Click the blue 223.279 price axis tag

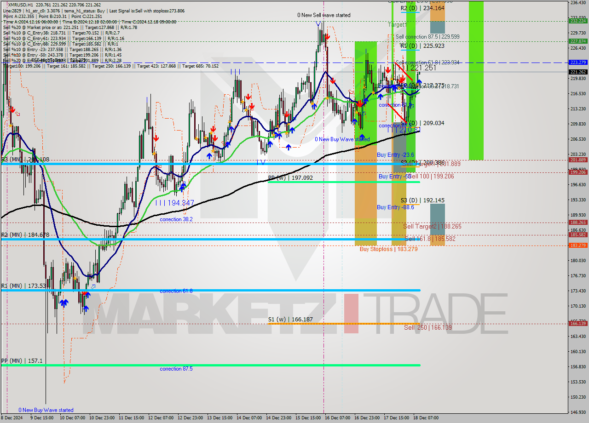(578, 62)
